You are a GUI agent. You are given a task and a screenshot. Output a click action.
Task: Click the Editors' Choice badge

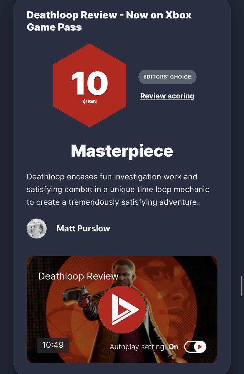click(167, 77)
